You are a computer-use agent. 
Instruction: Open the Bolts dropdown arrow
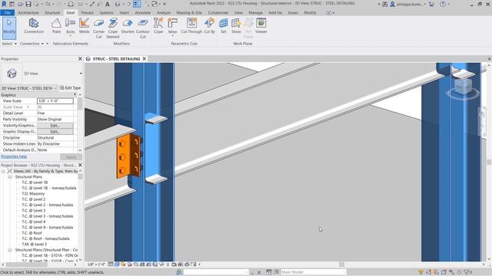[70, 36]
